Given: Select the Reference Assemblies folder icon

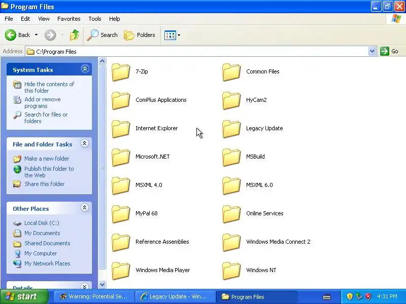Looking at the screenshot, I should 121,243.
